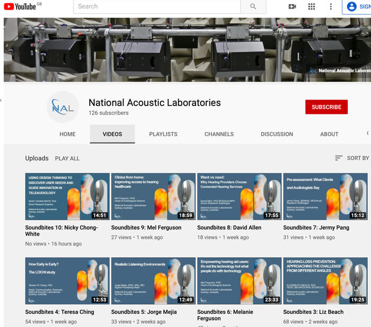
Task: Open the three-dot settings menu
Action: point(331,6)
